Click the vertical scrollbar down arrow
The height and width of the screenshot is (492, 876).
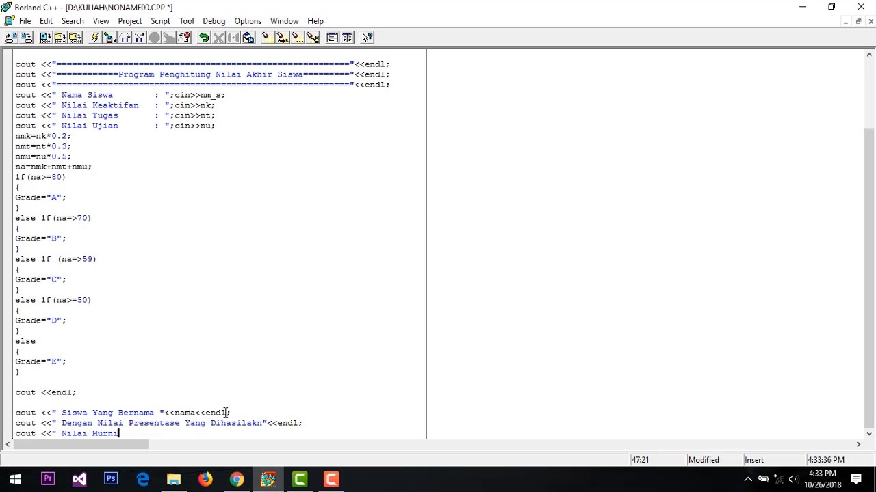point(870,433)
